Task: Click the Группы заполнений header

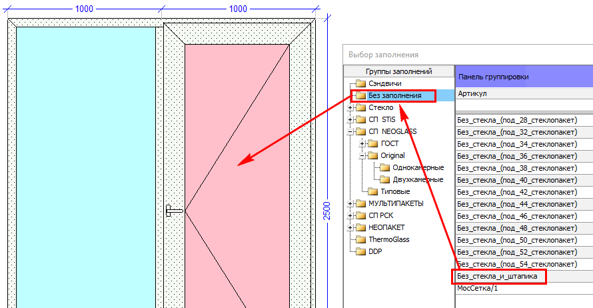Action: click(399, 71)
